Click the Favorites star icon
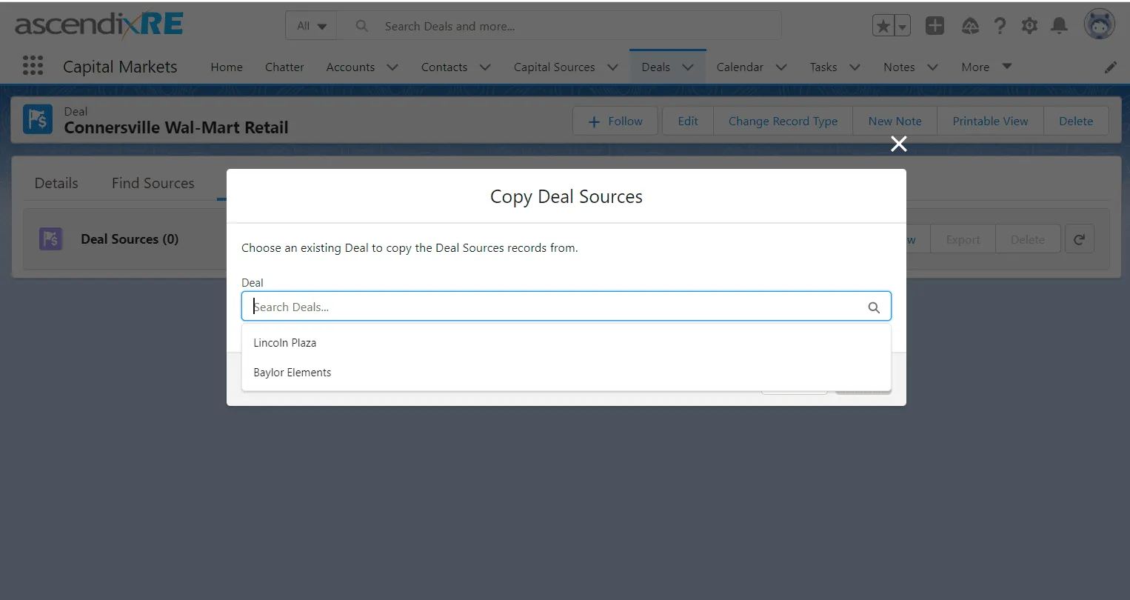Screen dimensions: 1130x600 coord(883,26)
